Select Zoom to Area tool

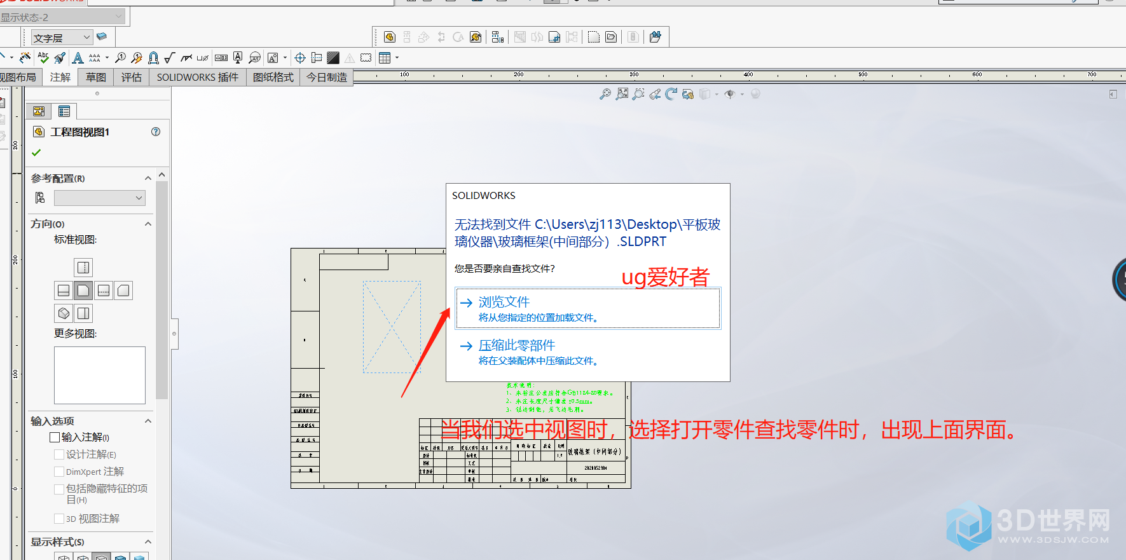tap(638, 94)
